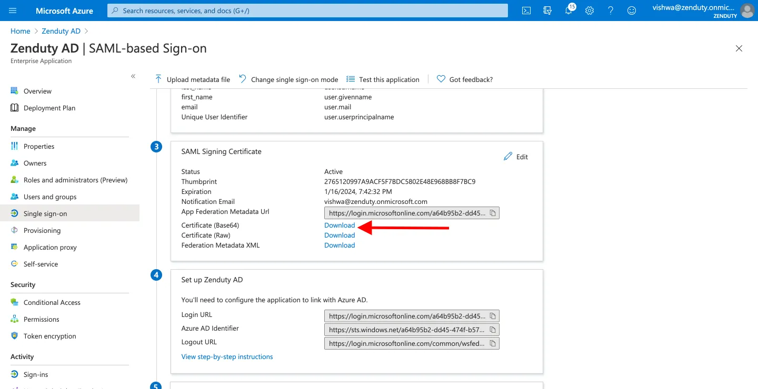This screenshot has height=389, width=758.
Task: Click the Set up Zenduty AD heading
Action: click(212, 280)
